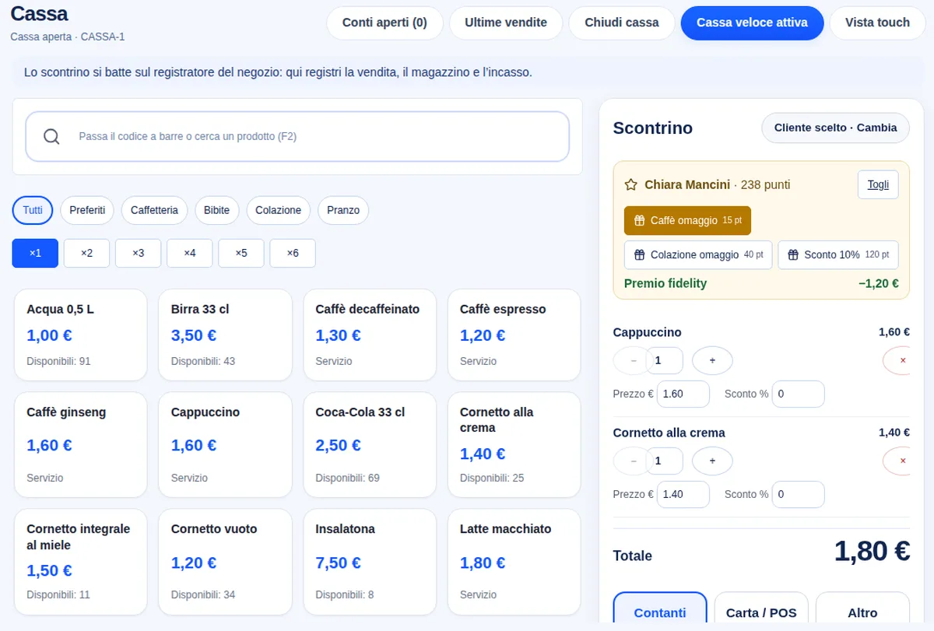Select the ×2 quantity multiplier
The height and width of the screenshot is (631, 934).
(x=86, y=254)
